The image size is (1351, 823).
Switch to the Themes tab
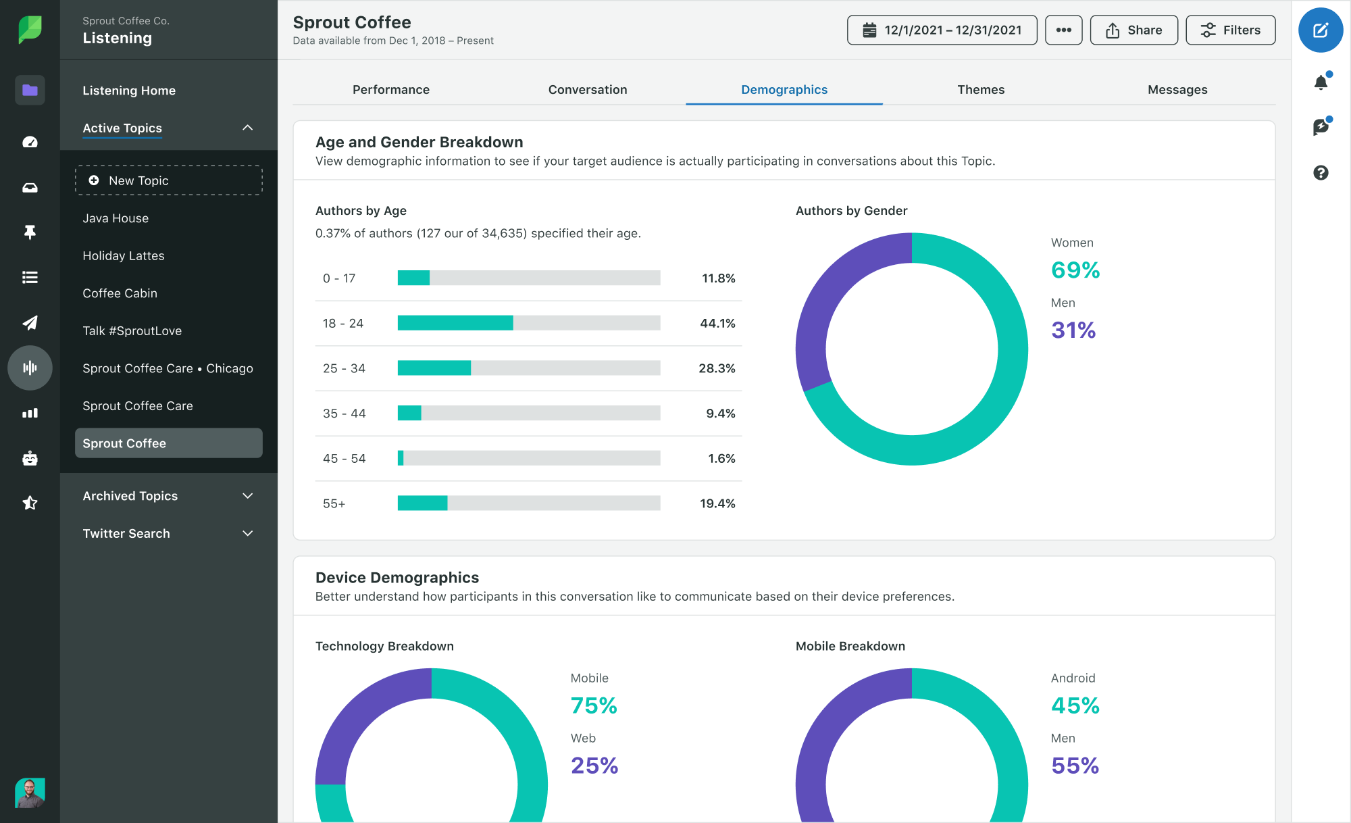982,90
